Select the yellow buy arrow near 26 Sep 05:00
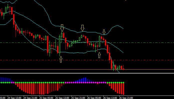This screenshot has width=174, height=99. tap(99, 55)
